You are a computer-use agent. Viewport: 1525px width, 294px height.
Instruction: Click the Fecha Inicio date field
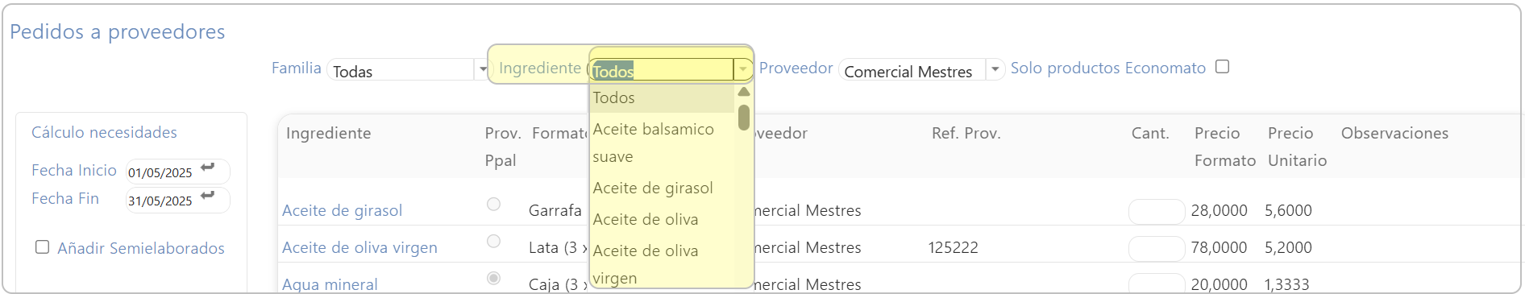coord(161,172)
